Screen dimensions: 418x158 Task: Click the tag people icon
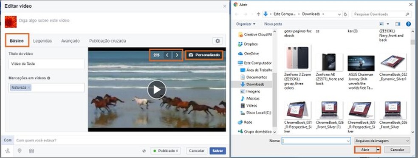(8, 151)
